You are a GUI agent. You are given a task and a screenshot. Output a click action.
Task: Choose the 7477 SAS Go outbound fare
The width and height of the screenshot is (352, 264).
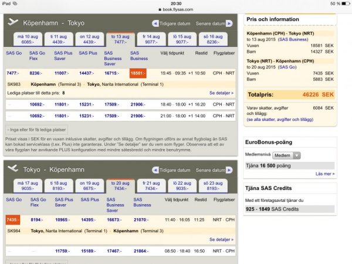(12, 73)
